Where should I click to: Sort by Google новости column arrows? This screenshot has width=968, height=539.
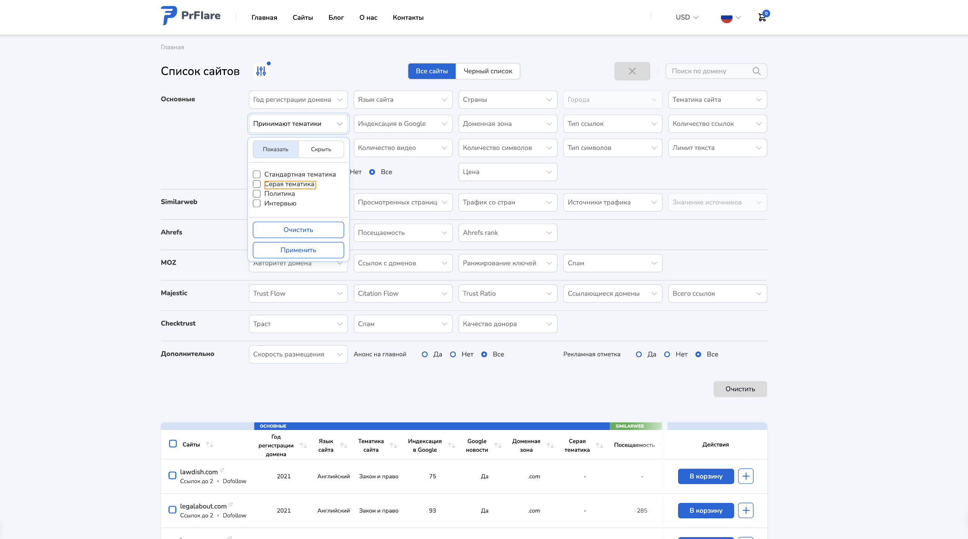(x=498, y=445)
